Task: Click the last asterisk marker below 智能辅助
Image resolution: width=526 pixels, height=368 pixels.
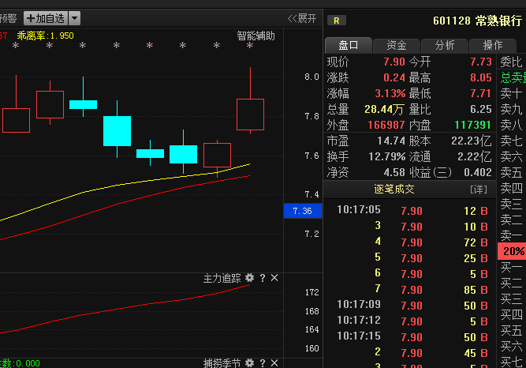Action: pyautogui.click(x=249, y=45)
